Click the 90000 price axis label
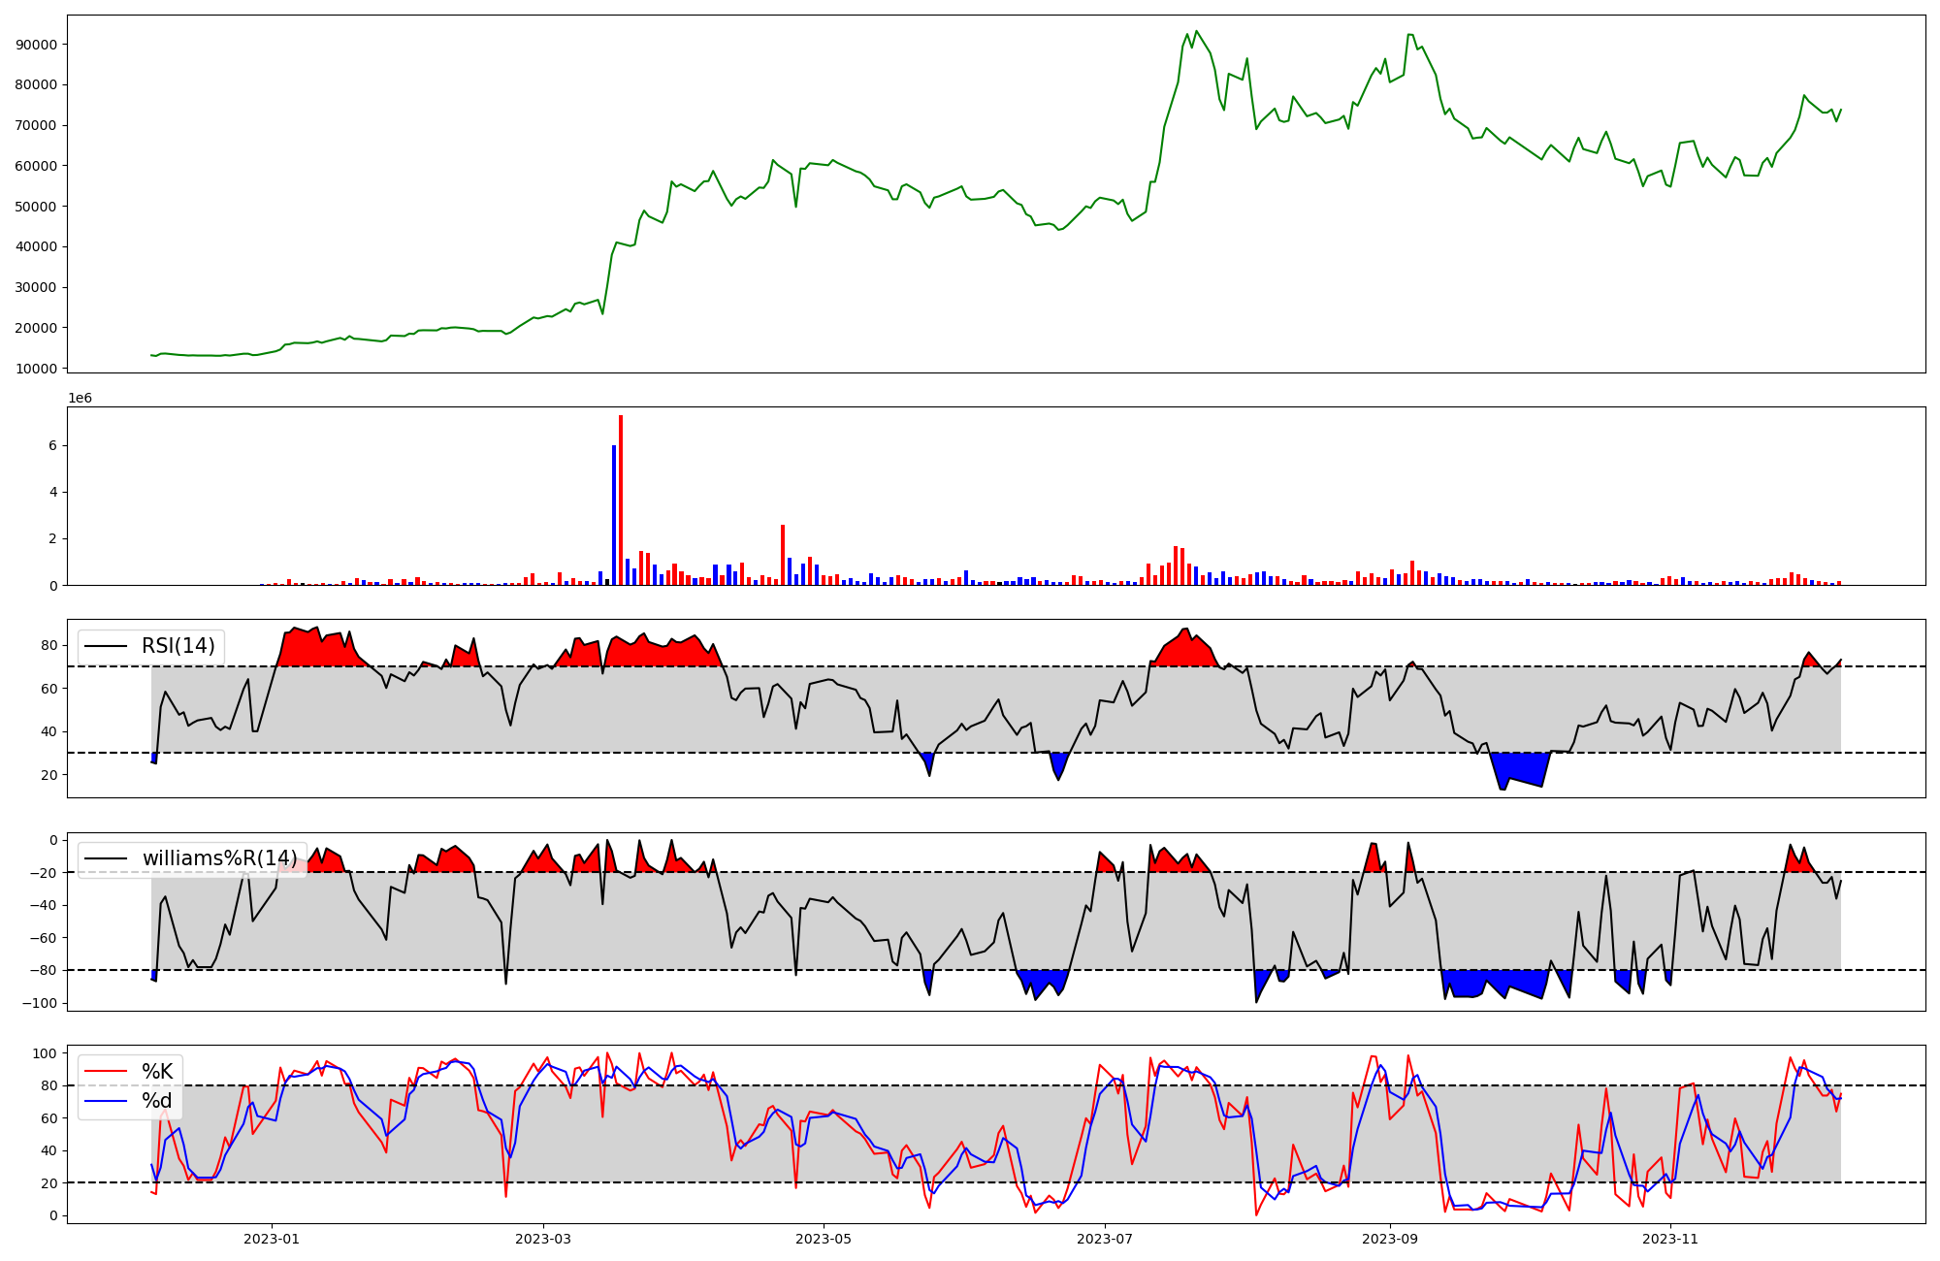This screenshot has width=1940, height=1261. coord(36,45)
